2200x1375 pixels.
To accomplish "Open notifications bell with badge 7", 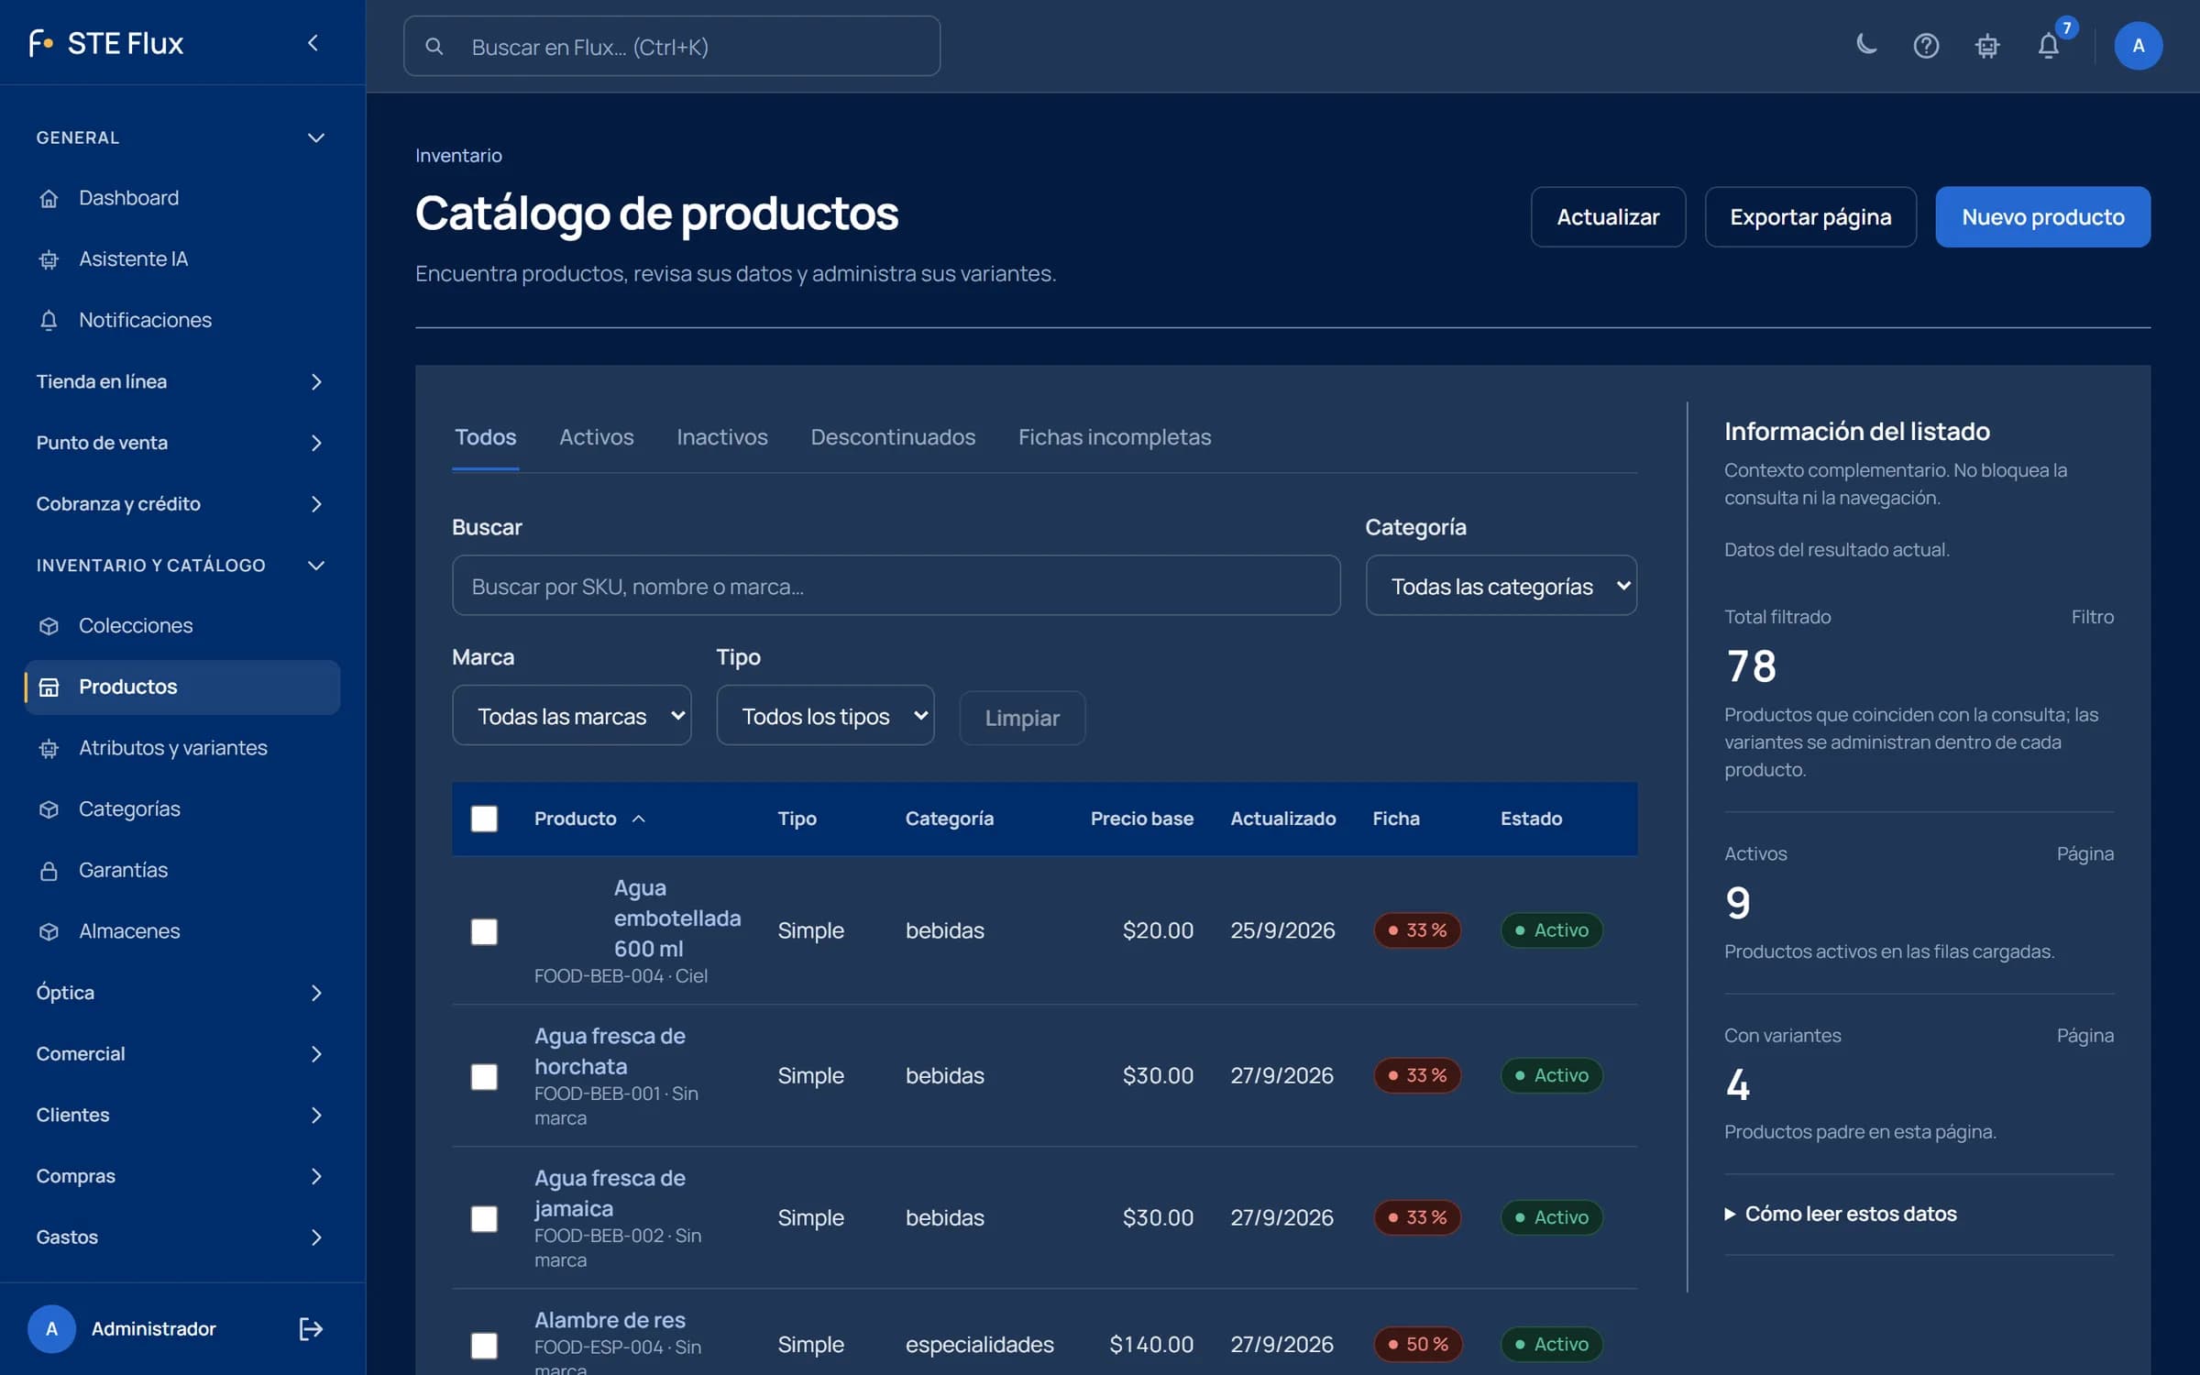I will [2049, 45].
